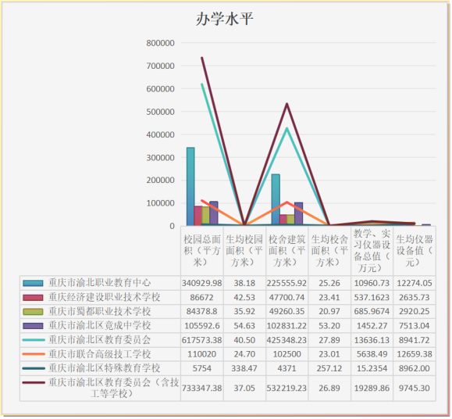Select the 生均仪器设备值 column header

pos(415,250)
